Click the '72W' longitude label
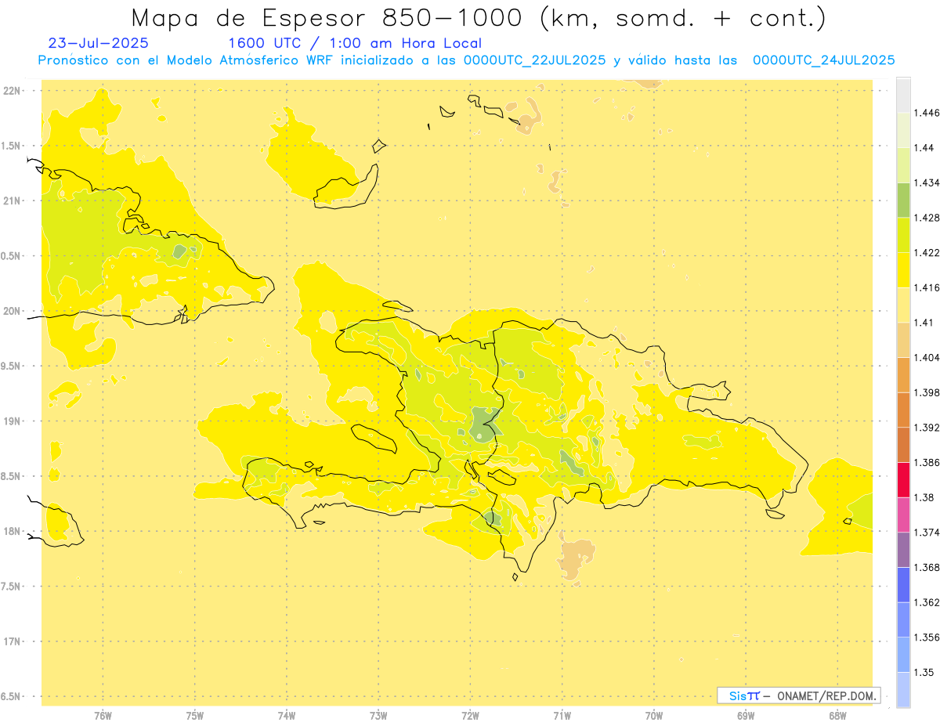The width and height of the screenshot is (940, 726). [470, 715]
